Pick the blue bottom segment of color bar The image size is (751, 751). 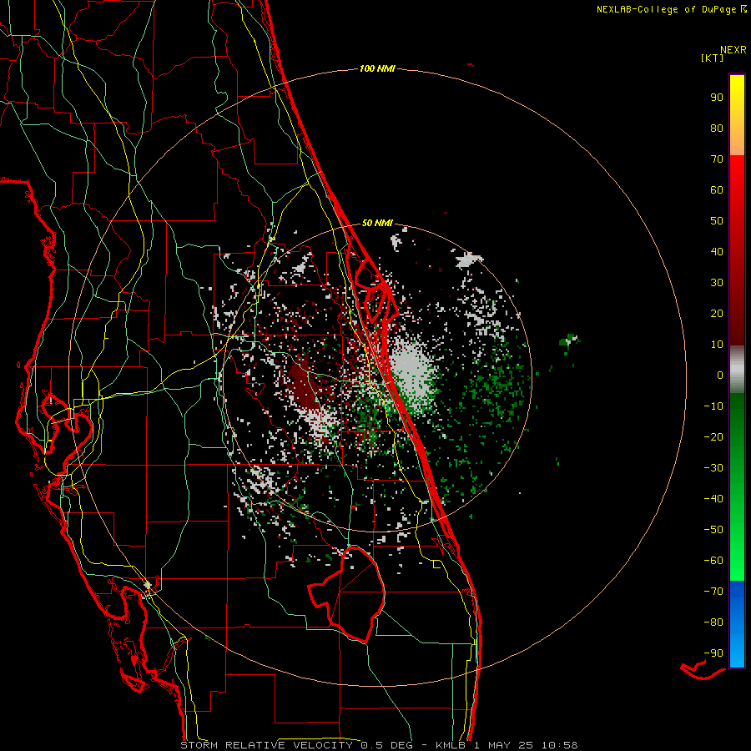(x=737, y=624)
